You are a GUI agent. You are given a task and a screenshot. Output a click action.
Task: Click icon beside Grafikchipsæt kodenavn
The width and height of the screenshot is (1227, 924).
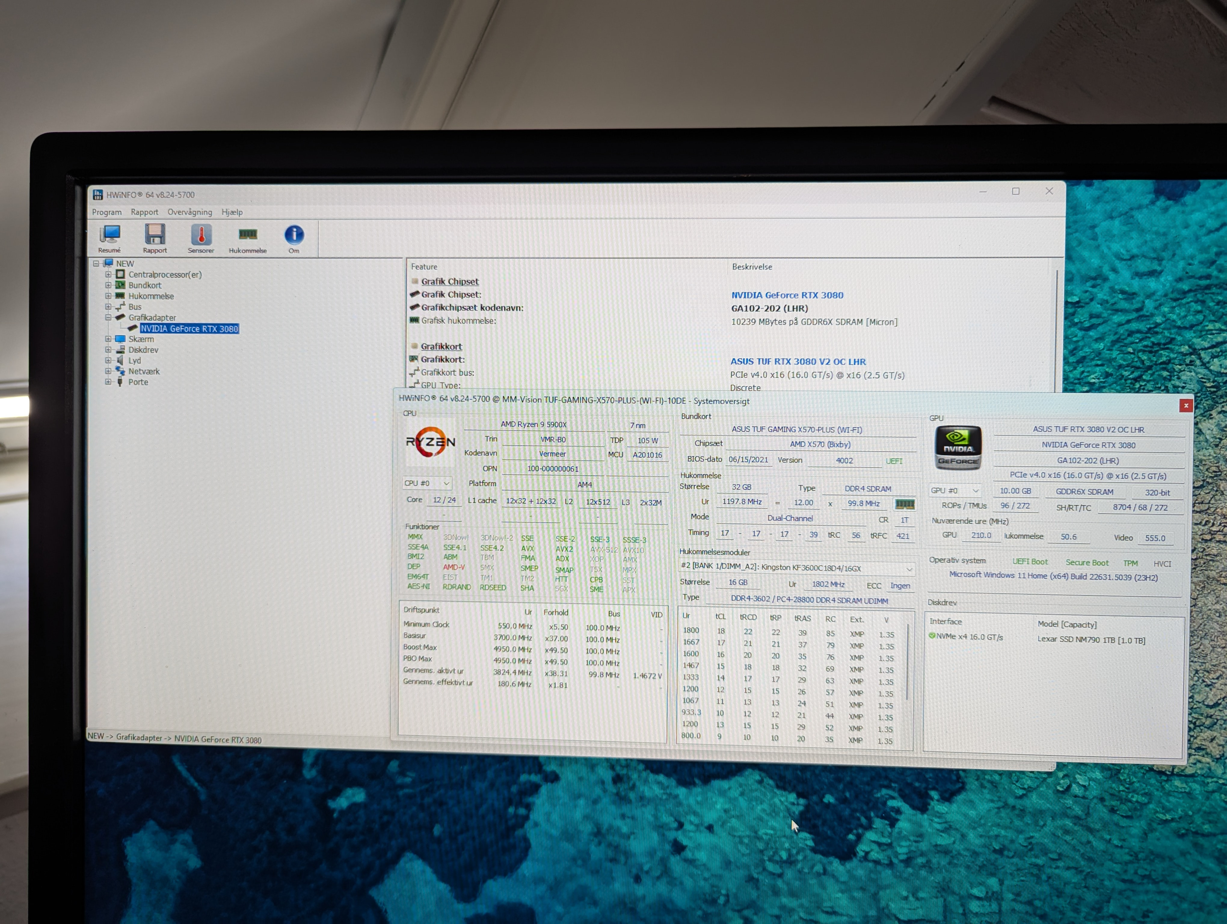tap(414, 307)
